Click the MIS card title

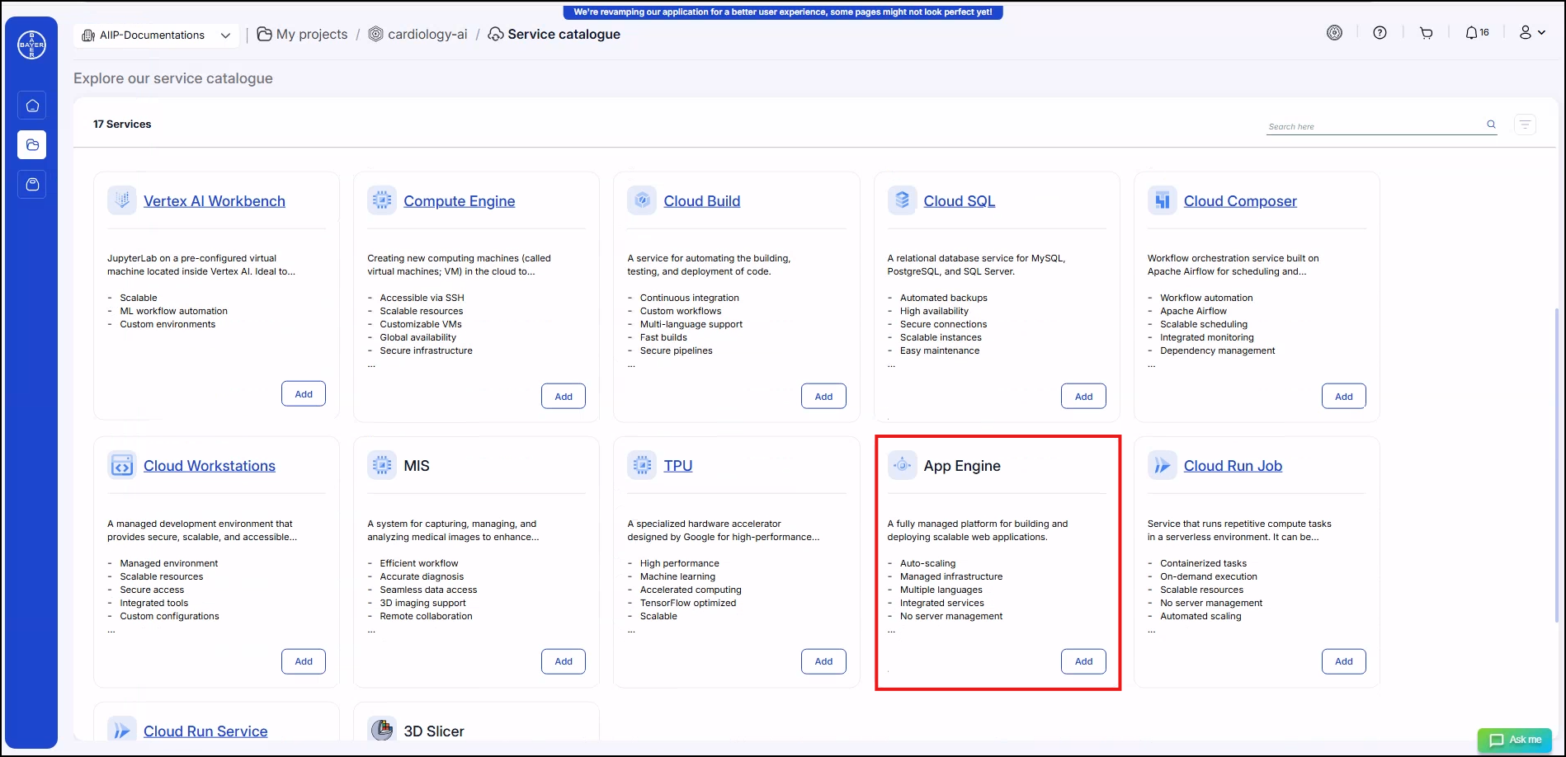pyautogui.click(x=417, y=466)
